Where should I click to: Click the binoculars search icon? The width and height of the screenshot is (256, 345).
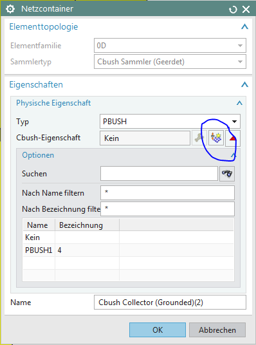click(x=227, y=174)
